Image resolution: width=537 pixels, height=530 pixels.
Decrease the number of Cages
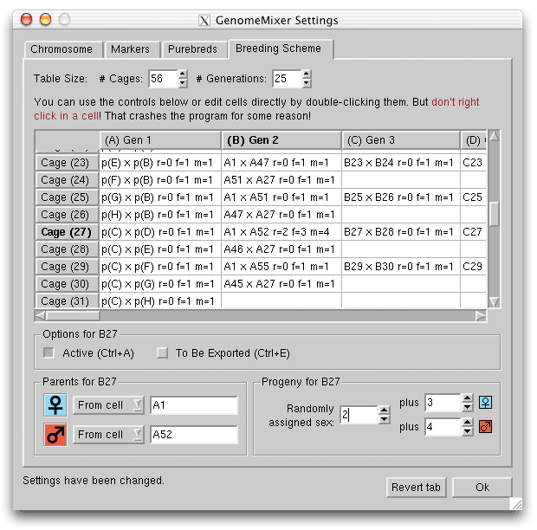tap(183, 83)
